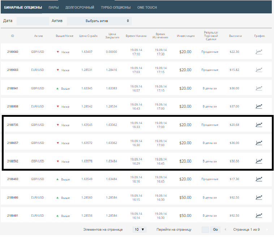Open chart icon for trade 2188735
The width and height of the screenshot is (274, 239).
(x=259, y=125)
